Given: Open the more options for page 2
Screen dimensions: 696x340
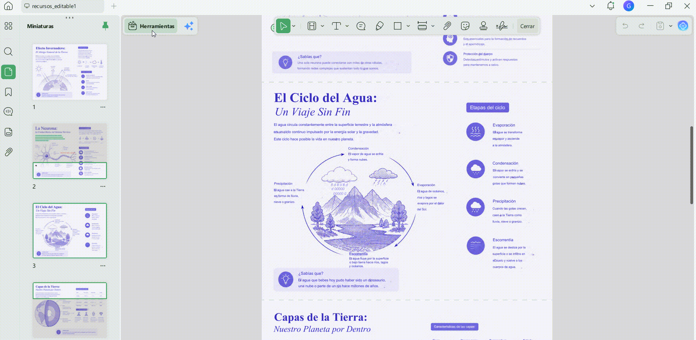Looking at the screenshot, I should (103, 186).
